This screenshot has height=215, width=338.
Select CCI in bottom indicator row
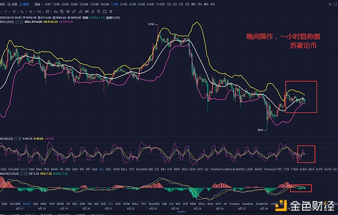[x=171, y=204]
